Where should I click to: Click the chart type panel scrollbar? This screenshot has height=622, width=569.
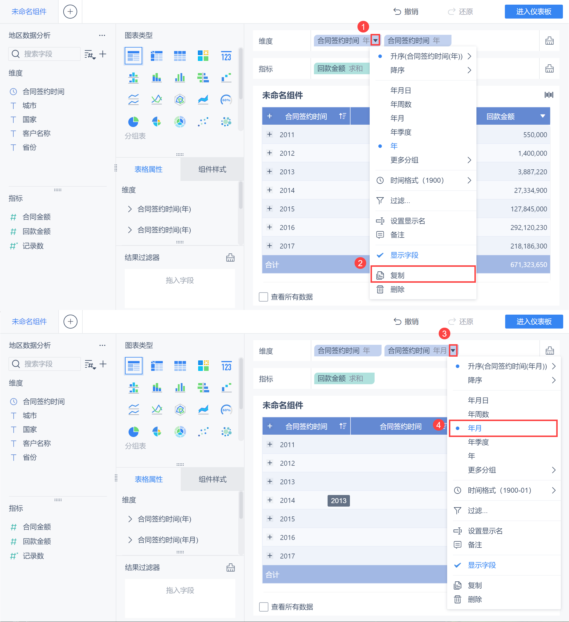pyautogui.click(x=241, y=74)
